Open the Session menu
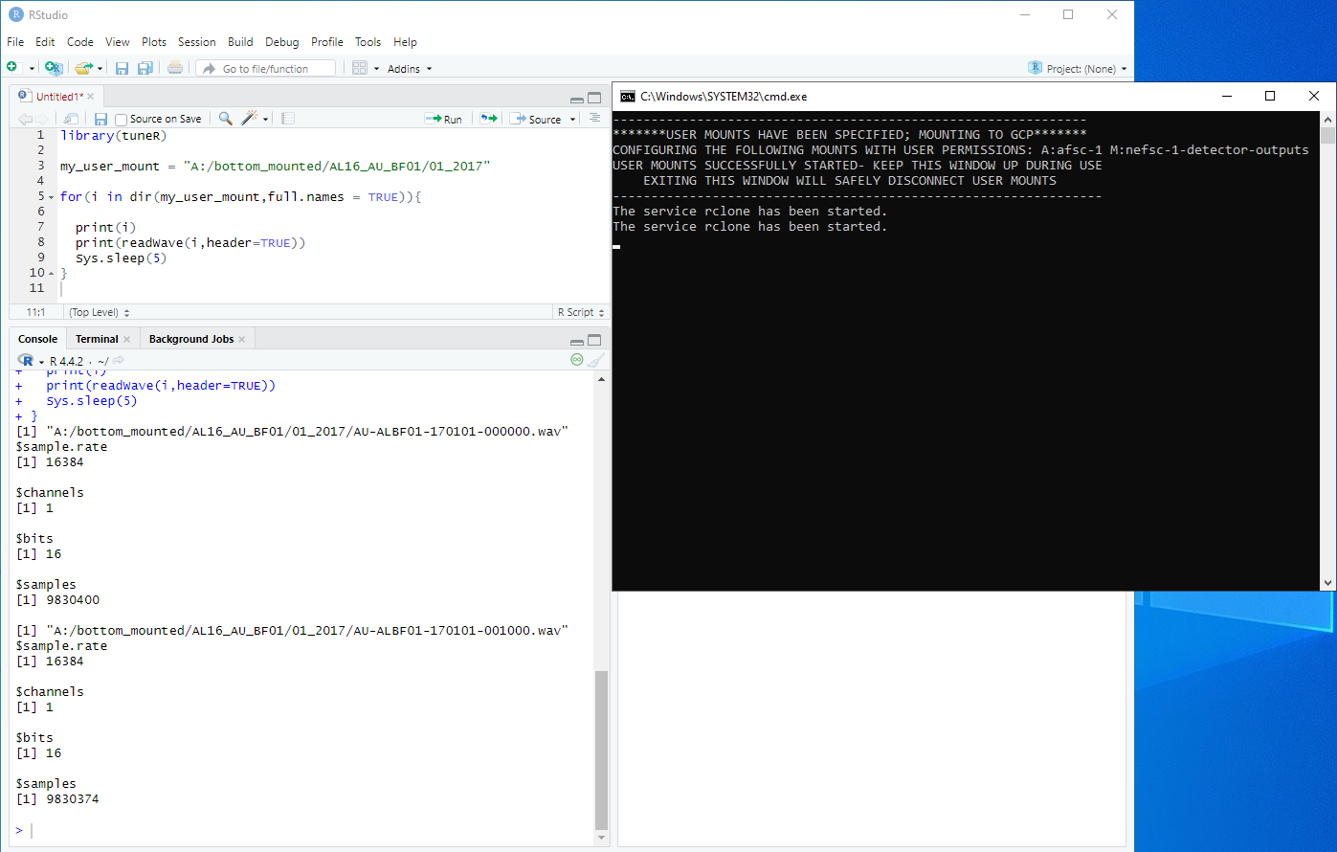1337x852 pixels. tap(196, 42)
